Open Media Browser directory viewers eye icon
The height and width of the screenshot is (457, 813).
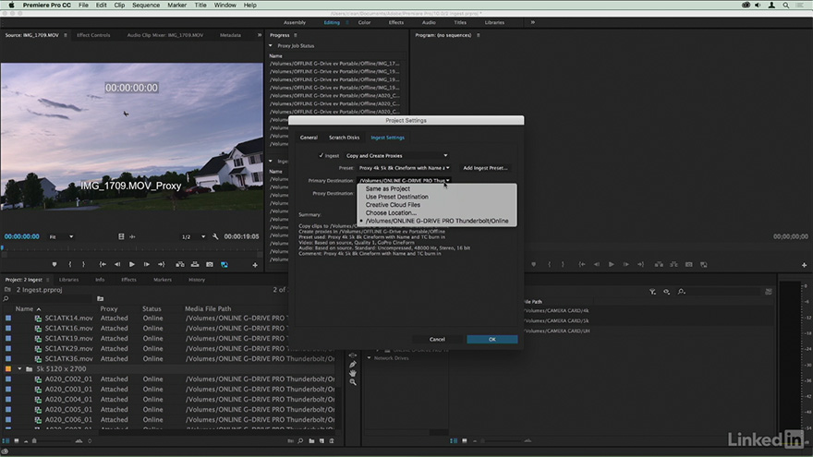tap(667, 292)
